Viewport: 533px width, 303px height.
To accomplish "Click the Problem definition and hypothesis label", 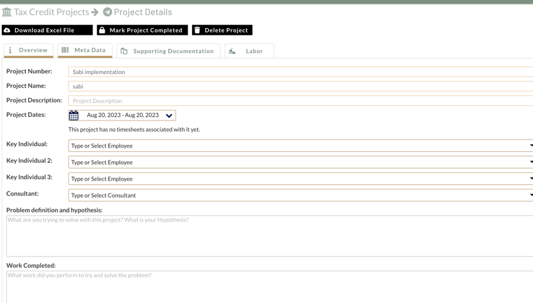I will [x=54, y=210].
